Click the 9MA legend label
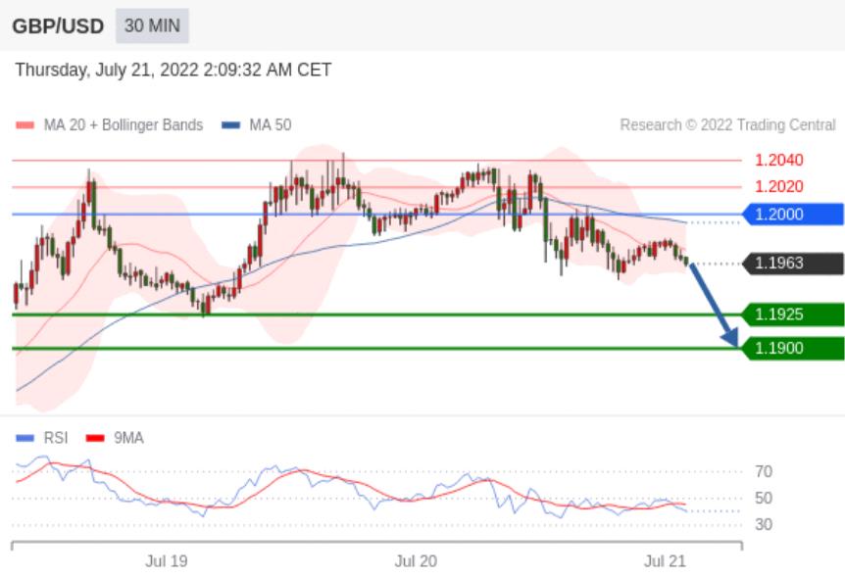This screenshot has height=578, width=845. pos(128,438)
